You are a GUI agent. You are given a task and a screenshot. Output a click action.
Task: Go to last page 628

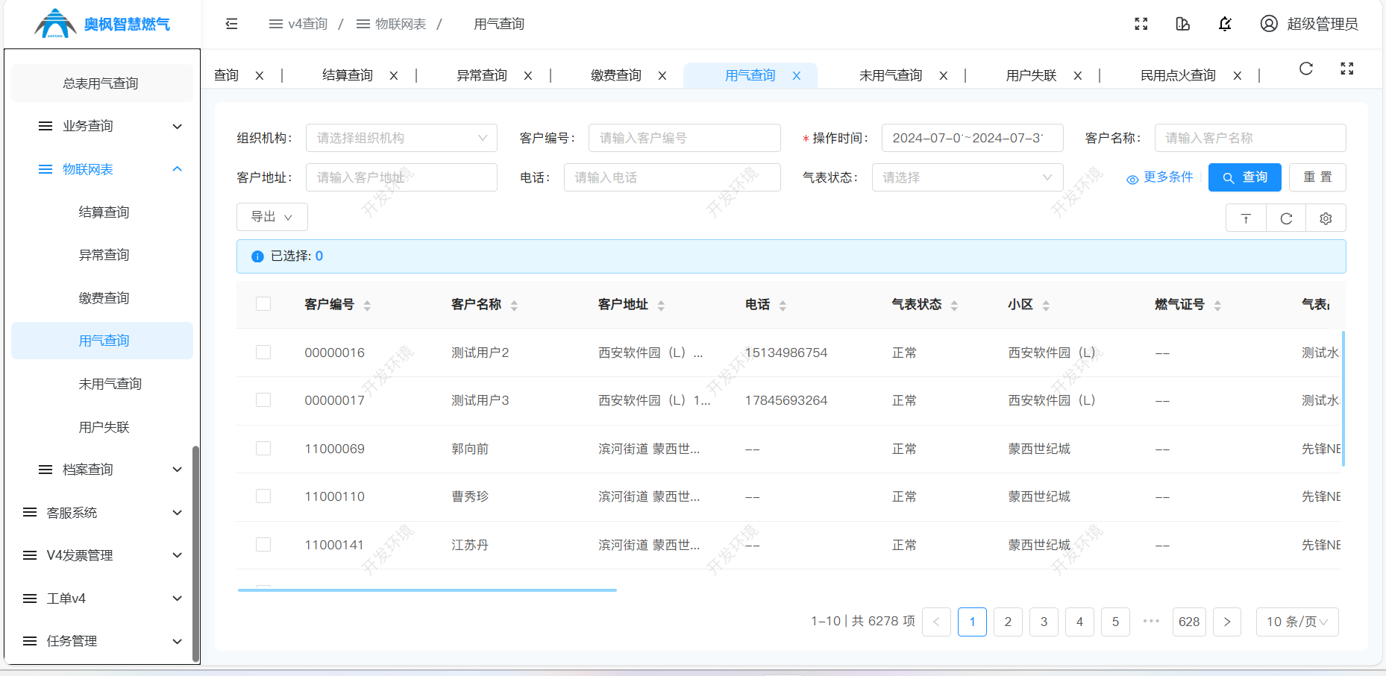[1189, 622]
